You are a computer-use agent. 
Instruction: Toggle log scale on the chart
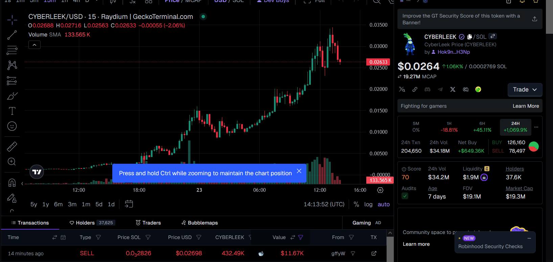click(x=368, y=204)
